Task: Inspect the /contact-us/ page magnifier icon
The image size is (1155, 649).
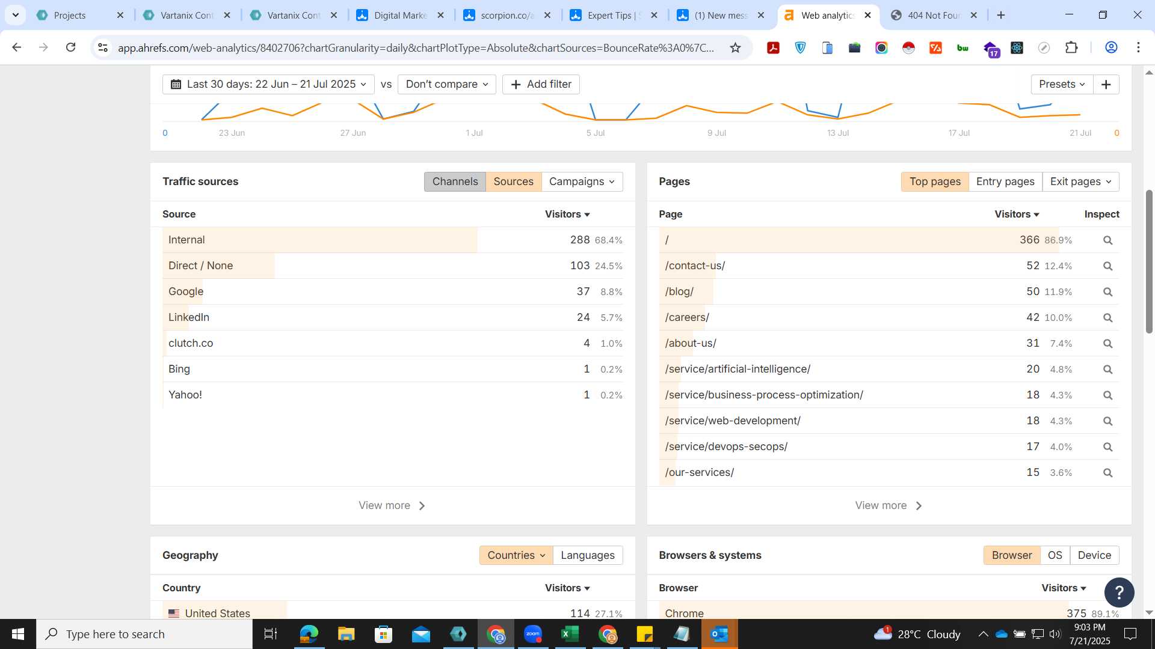Action: pos(1107,266)
